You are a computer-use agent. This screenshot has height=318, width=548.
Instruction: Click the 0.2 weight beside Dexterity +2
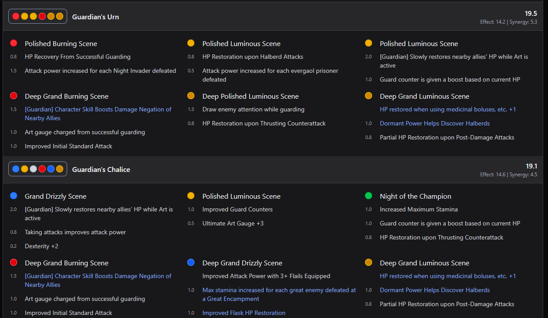[x=14, y=246]
